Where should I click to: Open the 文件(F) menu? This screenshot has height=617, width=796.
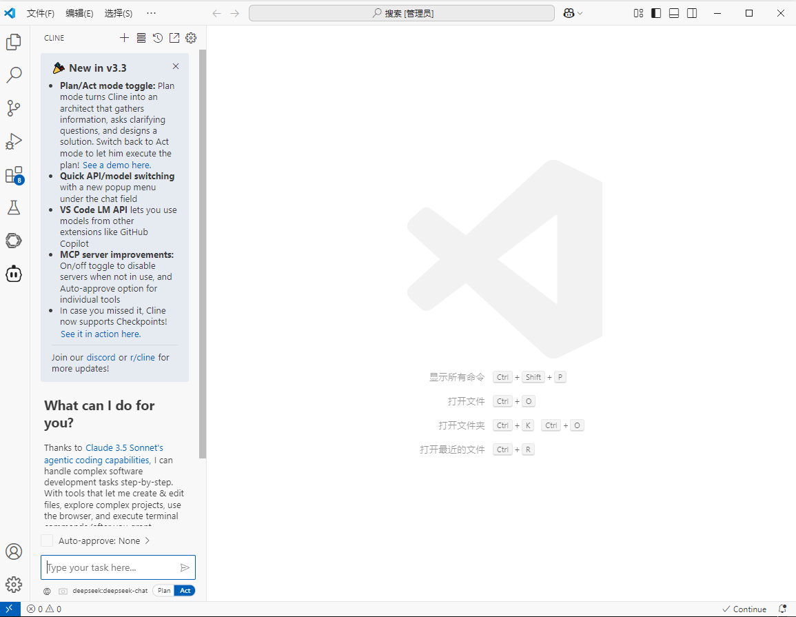click(41, 13)
